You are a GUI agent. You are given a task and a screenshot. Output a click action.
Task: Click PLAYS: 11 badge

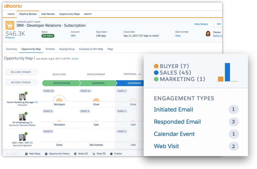86,91
